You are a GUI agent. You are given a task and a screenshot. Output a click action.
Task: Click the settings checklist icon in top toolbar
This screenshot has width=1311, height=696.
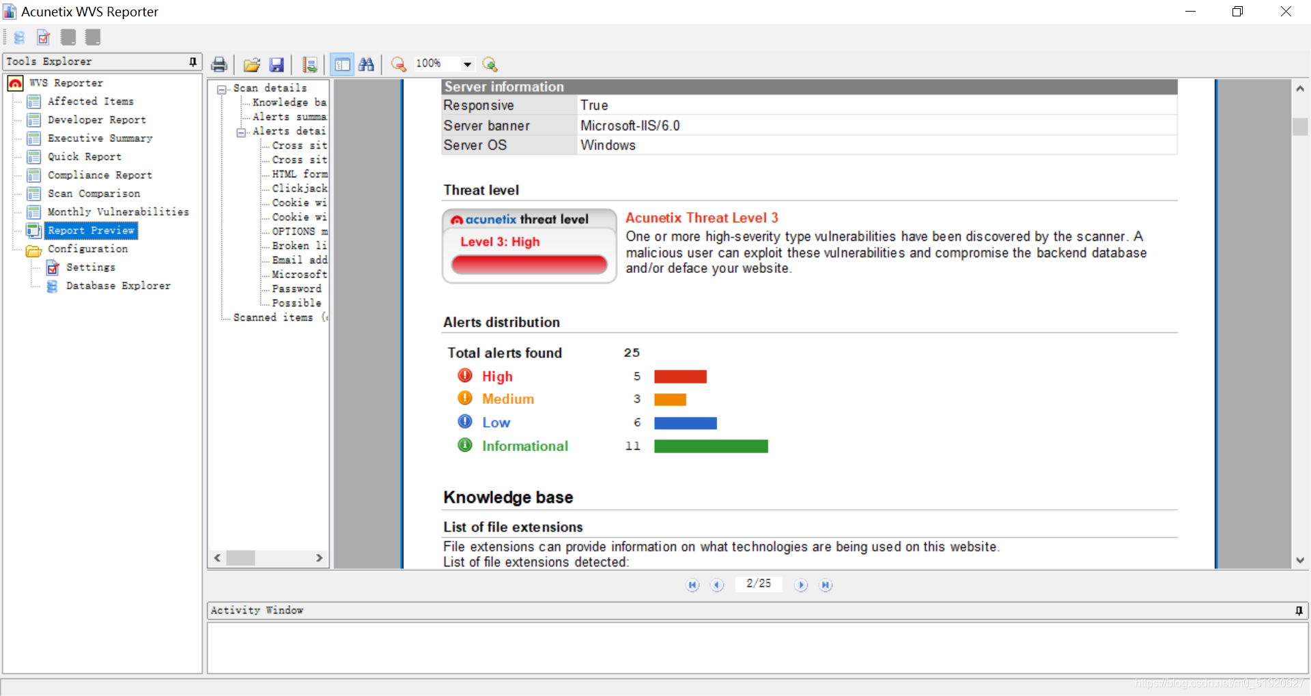(44, 38)
